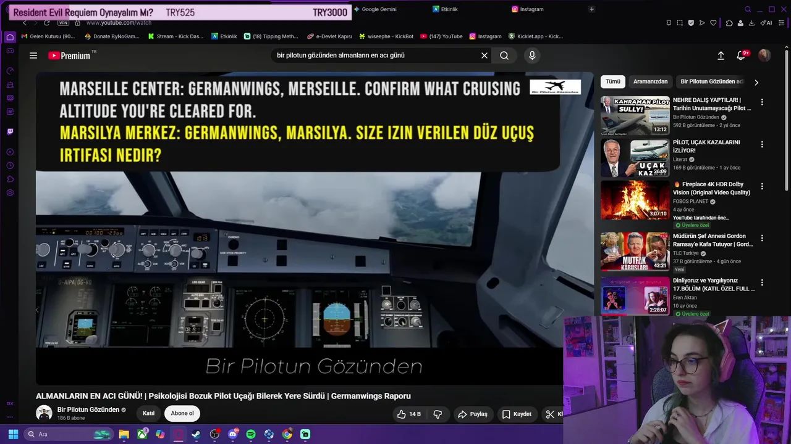Share the video via Paylaş button
Screen dimensions: 791x444
click(x=472, y=414)
